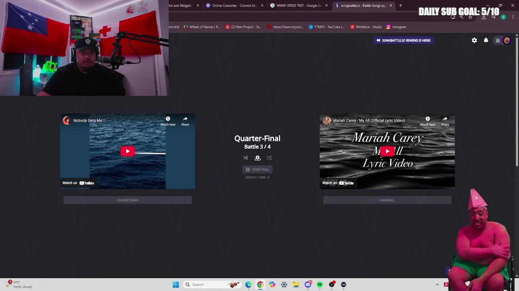The image size is (519, 291).
Task: Open the Instagram bookmark
Action: [x=396, y=27]
